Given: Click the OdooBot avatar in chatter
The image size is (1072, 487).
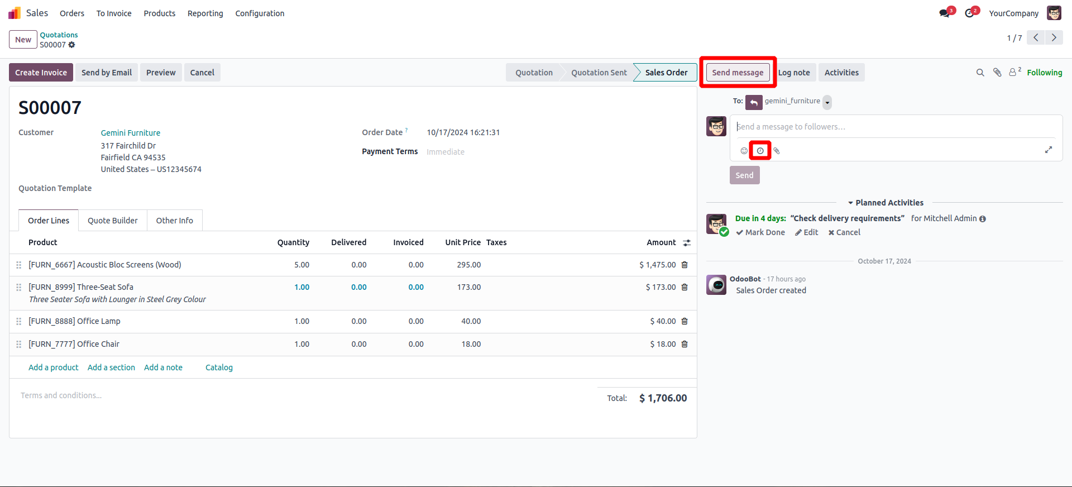Looking at the screenshot, I should [x=716, y=285].
